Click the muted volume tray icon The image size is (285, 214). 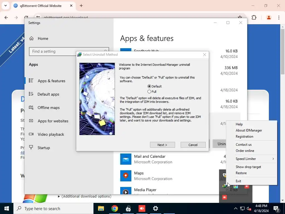pos(249,208)
